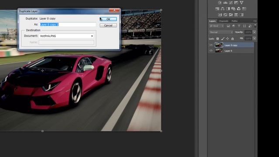Switch to the Layers tab
Screen dimensions: 279x157
tap(212, 21)
